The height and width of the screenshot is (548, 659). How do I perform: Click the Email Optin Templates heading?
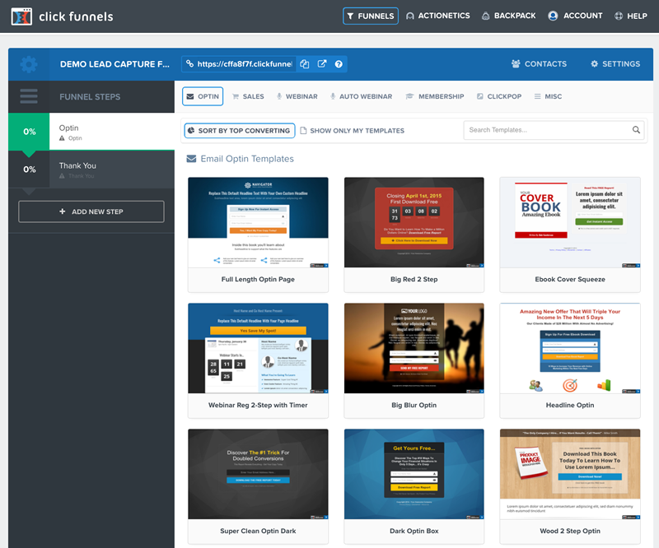coord(247,159)
